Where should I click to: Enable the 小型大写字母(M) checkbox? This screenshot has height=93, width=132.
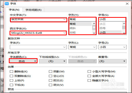coord(89,71)
